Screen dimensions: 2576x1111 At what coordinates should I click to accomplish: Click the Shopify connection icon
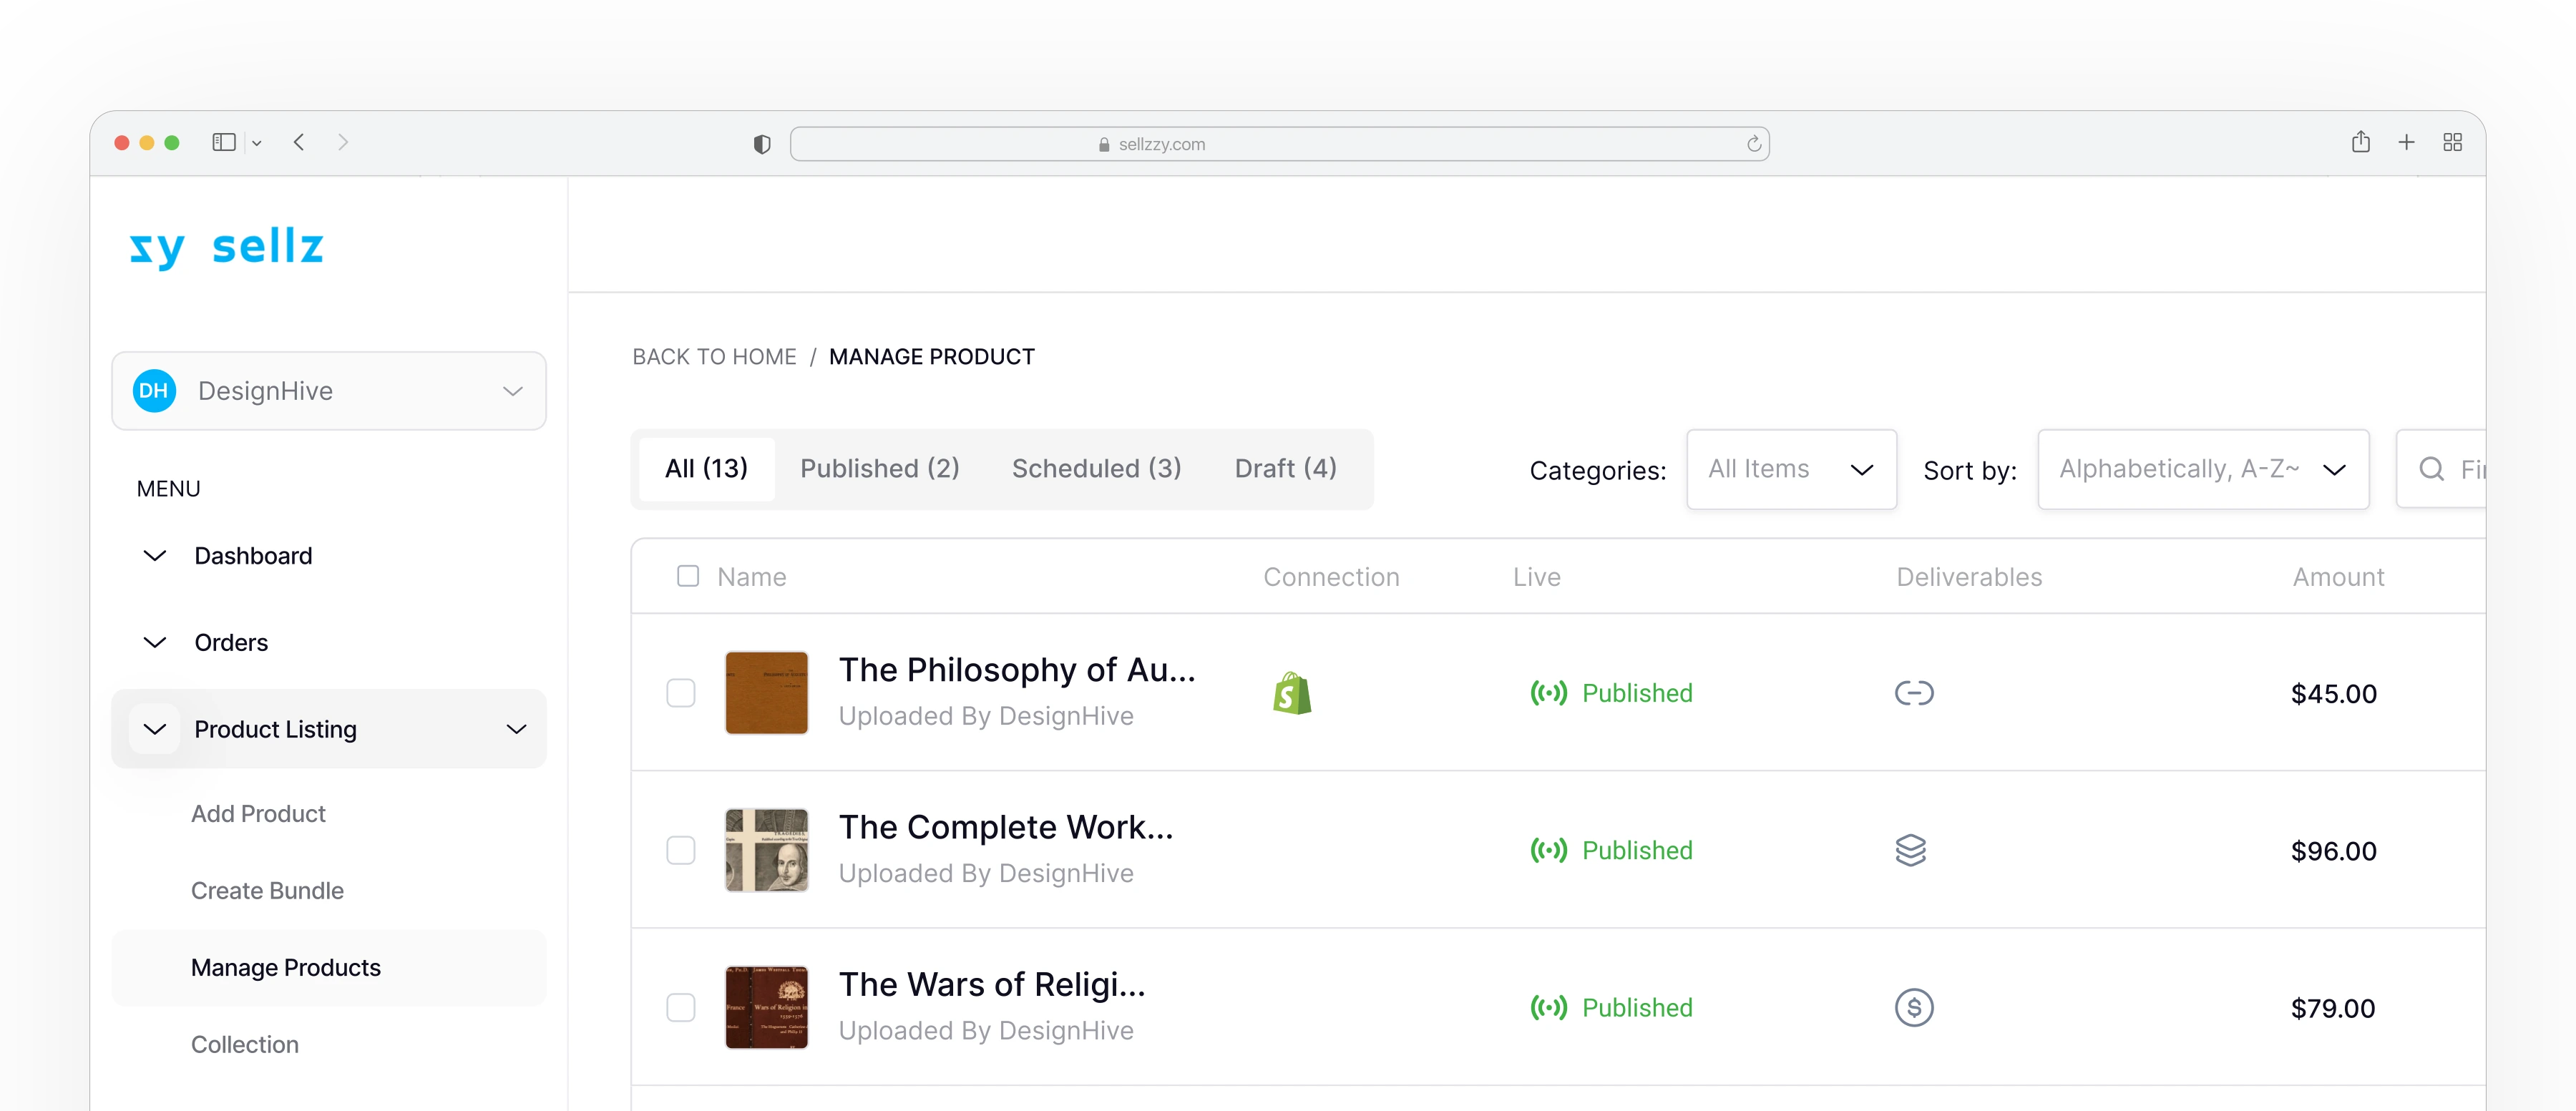coord(1291,693)
